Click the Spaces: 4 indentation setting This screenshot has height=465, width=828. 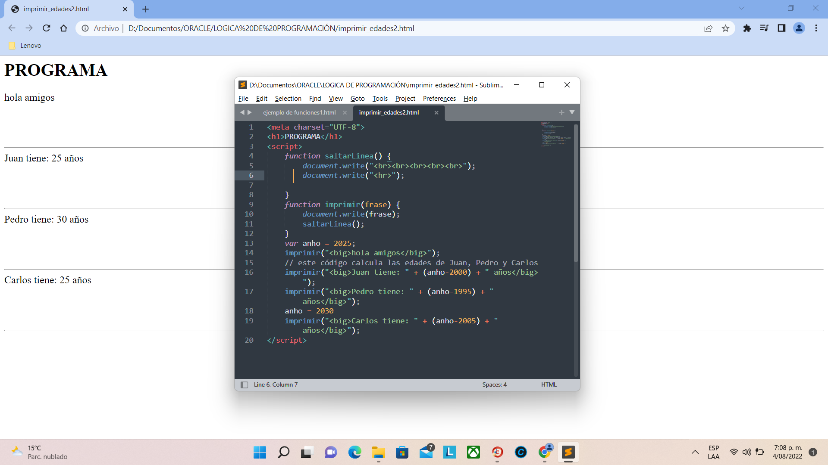494,385
